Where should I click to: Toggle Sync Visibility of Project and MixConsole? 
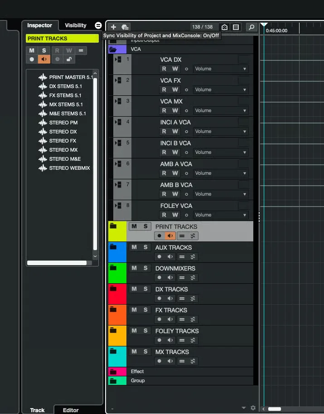pos(98,25)
